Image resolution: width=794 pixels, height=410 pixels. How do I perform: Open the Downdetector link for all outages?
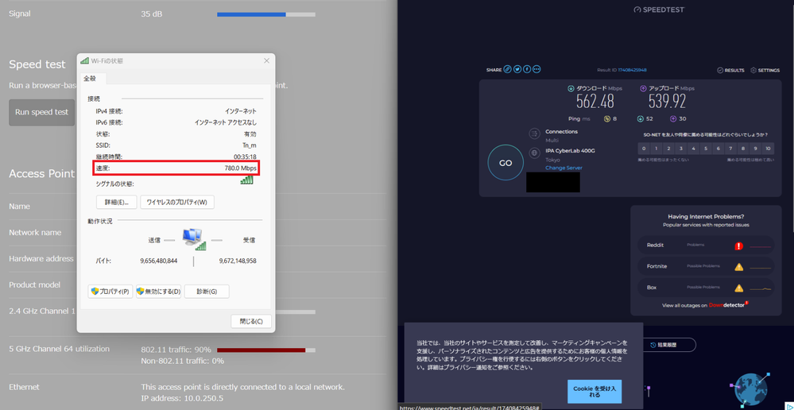(726, 305)
